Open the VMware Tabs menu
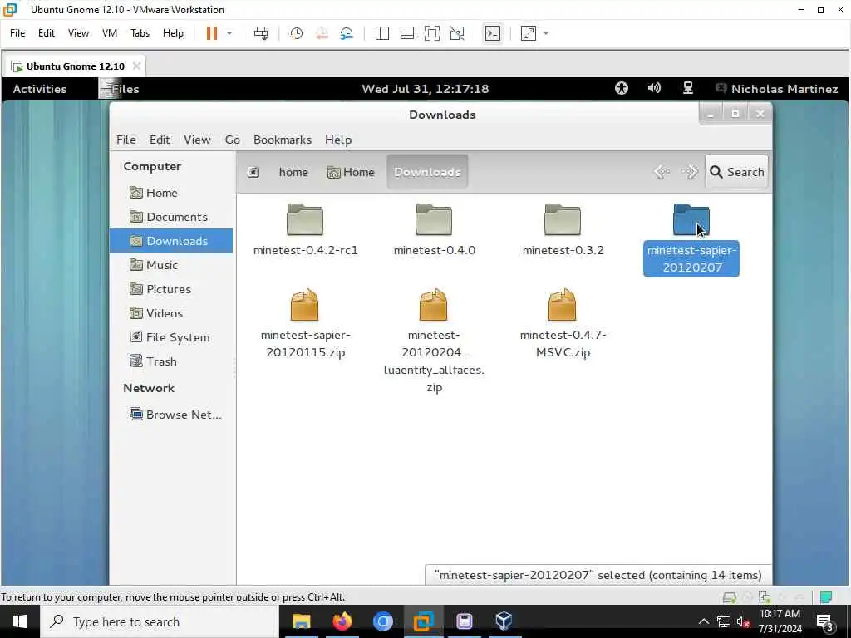Screen dimensions: 851x638 [140, 33]
